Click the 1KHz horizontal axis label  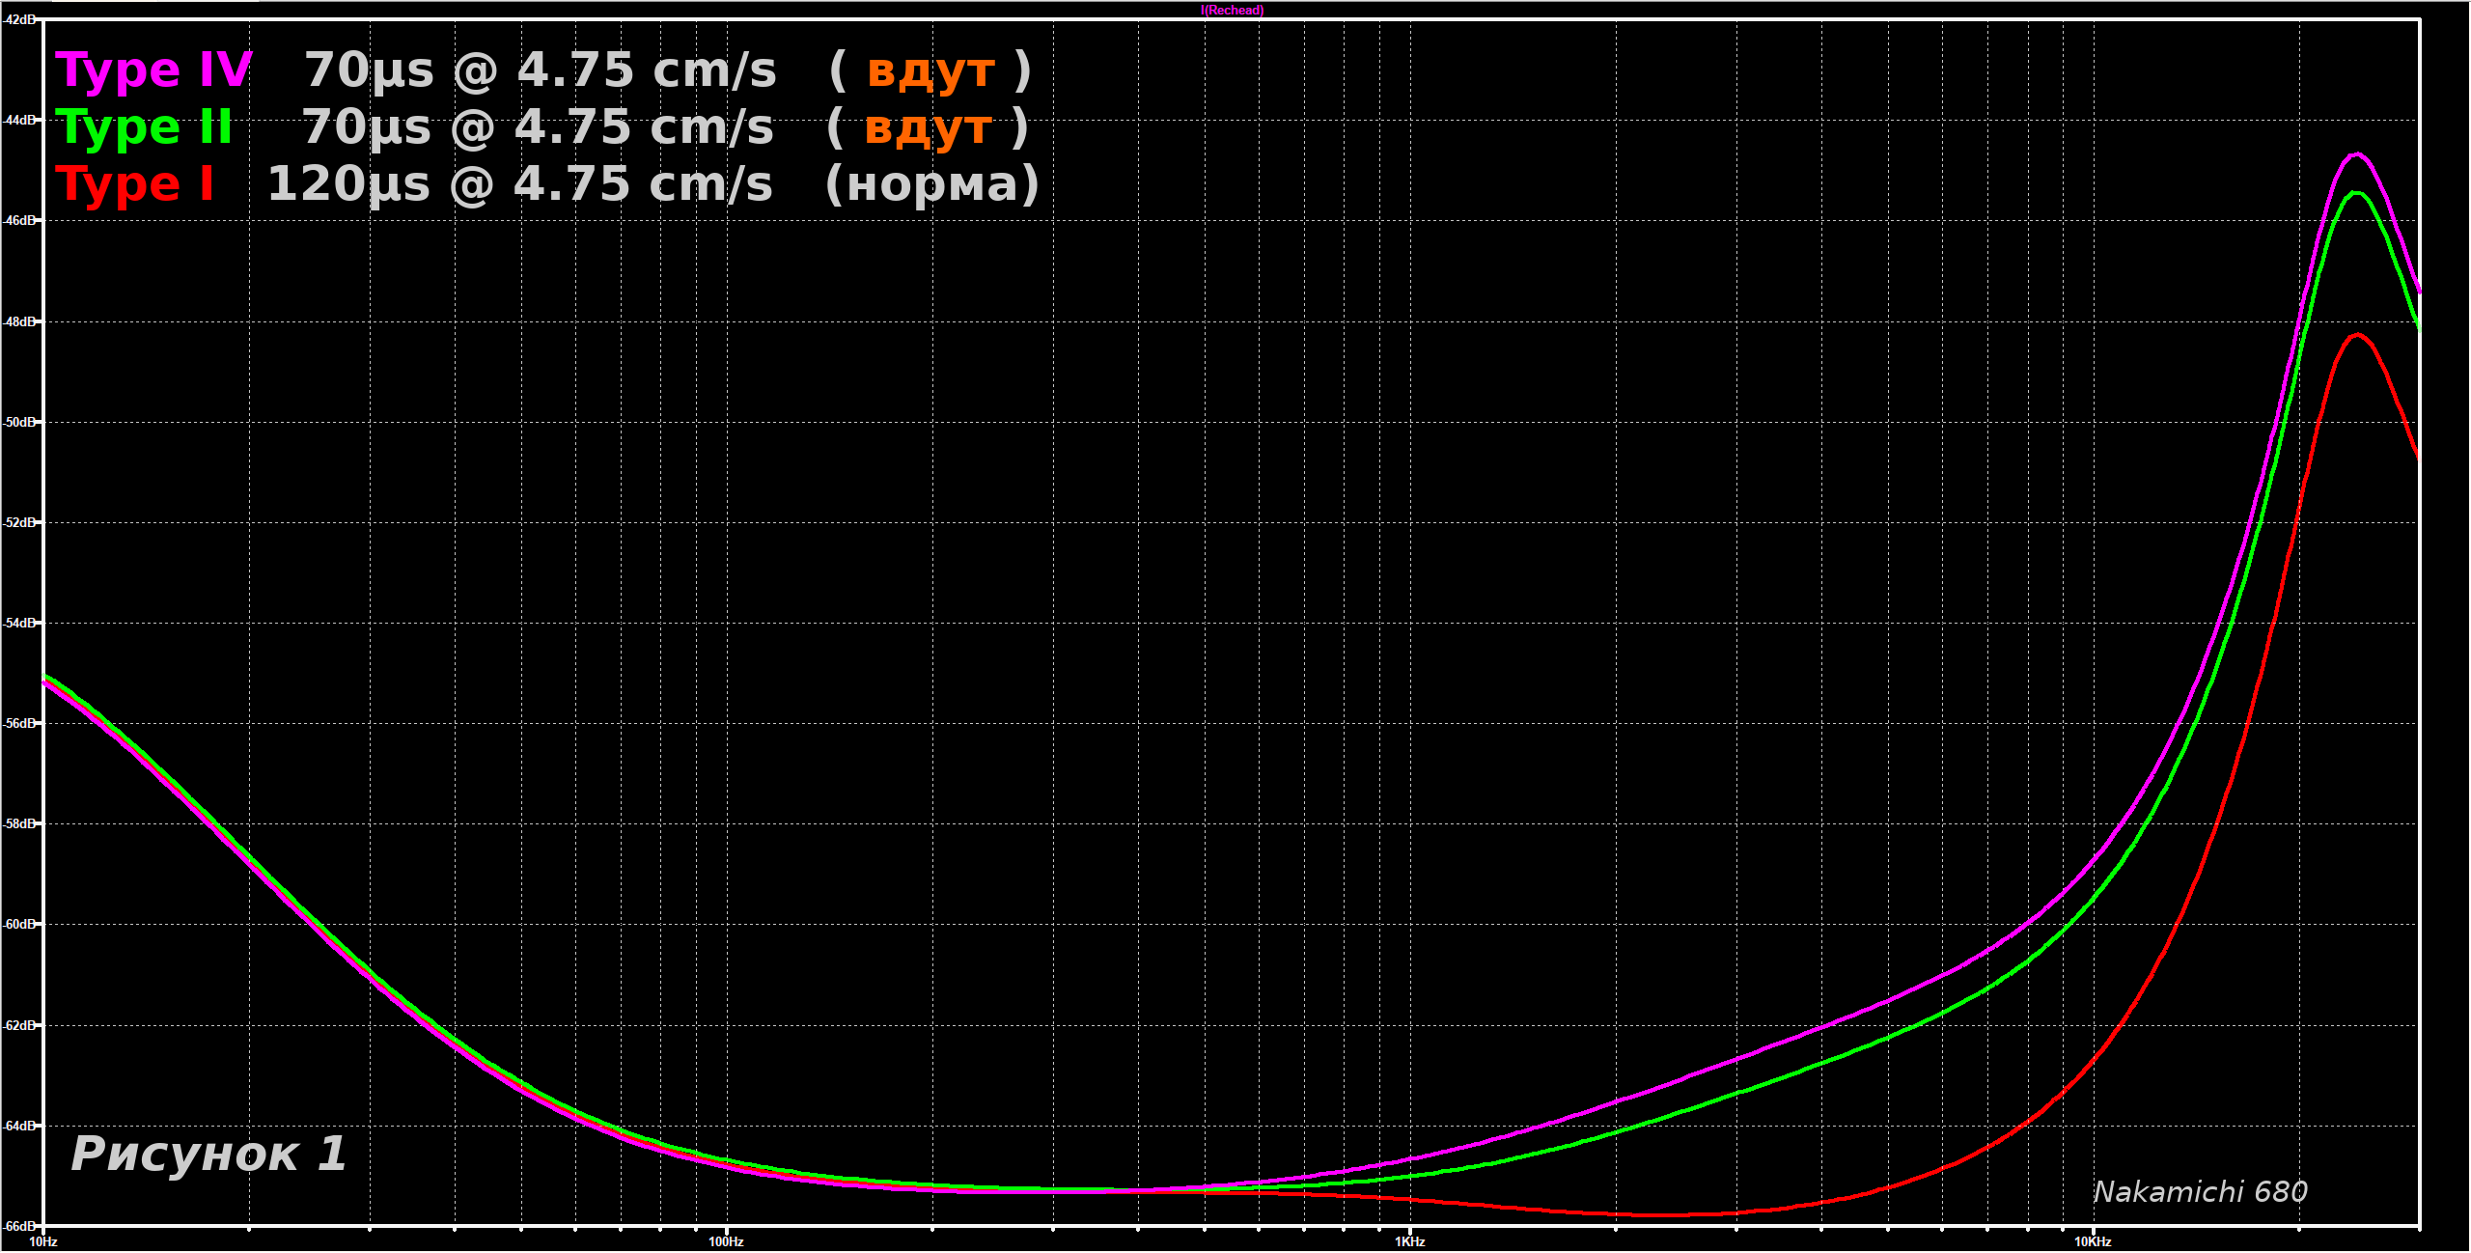[1409, 1242]
